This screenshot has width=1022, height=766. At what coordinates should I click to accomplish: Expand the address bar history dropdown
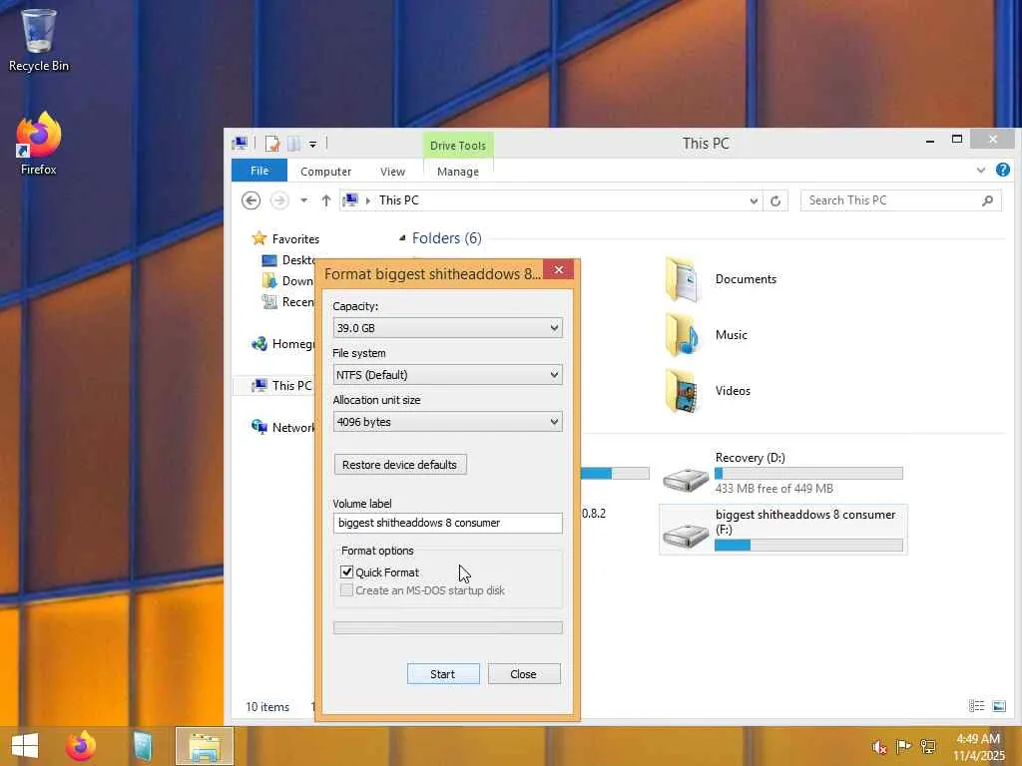754,200
